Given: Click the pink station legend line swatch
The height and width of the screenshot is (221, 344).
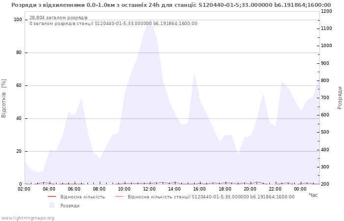Looking at the screenshot, I should coord(119,197).
